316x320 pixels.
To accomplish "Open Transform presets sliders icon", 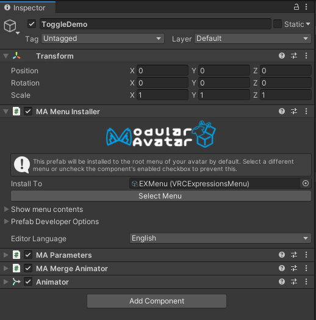I will [x=294, y=56].
